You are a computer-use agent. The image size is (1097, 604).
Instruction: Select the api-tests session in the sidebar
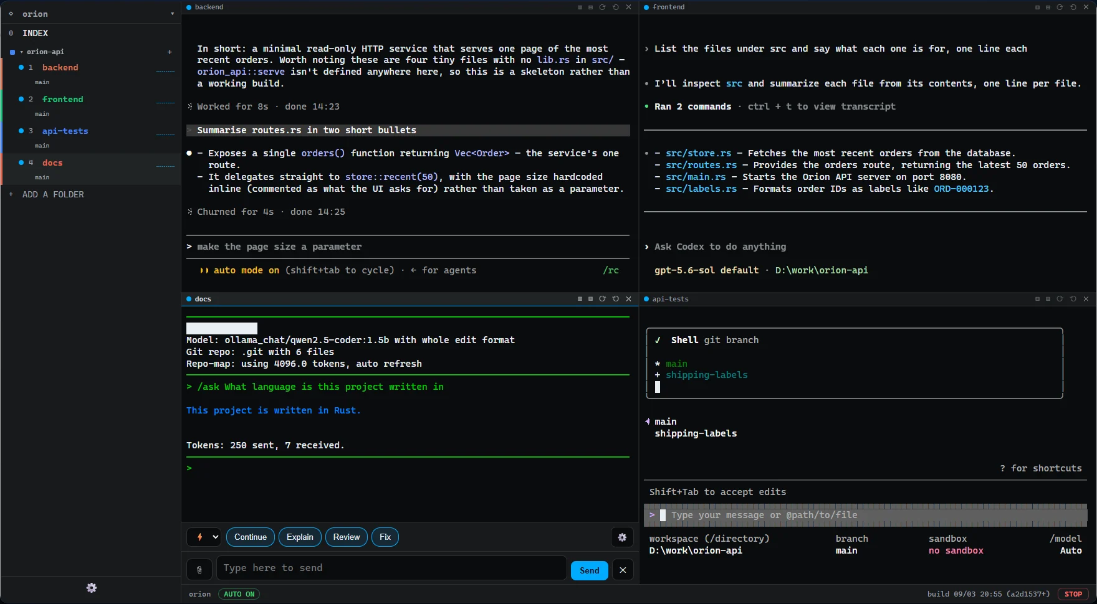coord(91,137)
